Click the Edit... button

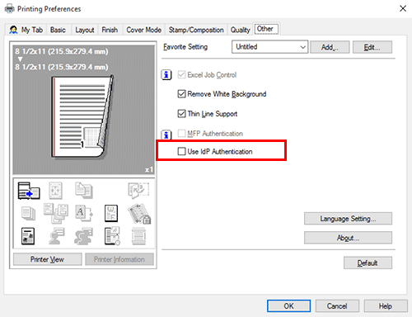point(372,47)
